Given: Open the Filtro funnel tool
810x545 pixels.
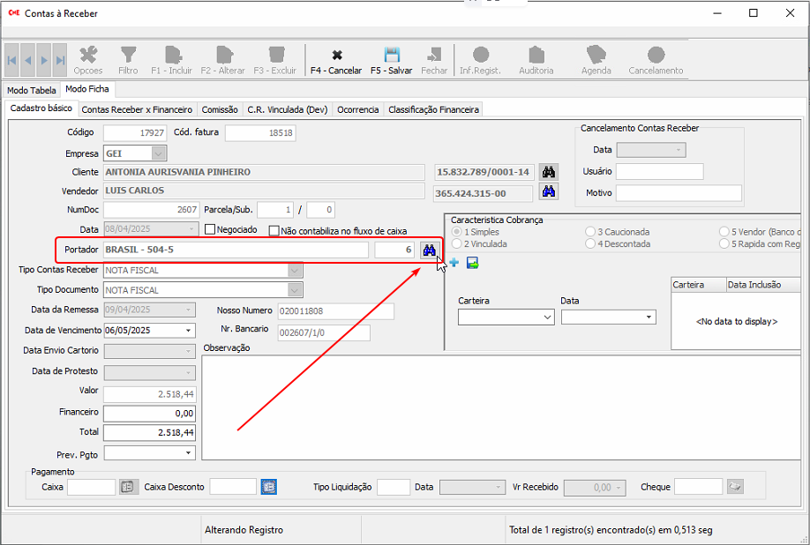Looking at the screenshot, I should click(x=128, y=56).
